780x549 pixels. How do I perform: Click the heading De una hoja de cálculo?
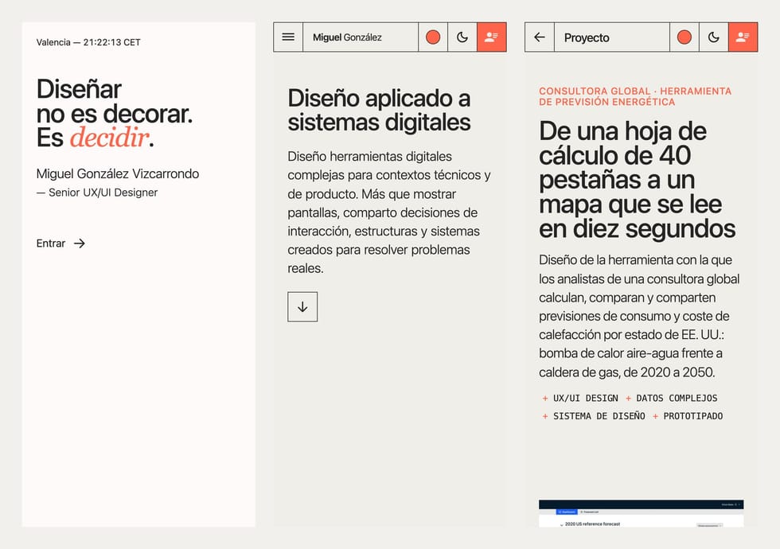(638, 180)
